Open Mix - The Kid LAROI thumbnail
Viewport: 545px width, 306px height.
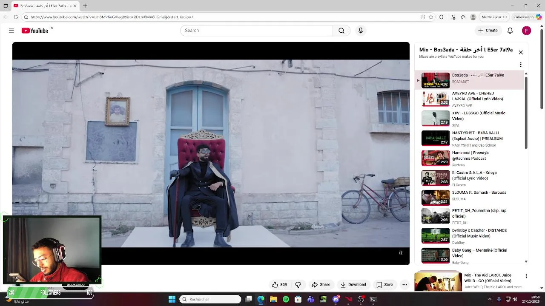pyautogui.click(x=438, y=281)
